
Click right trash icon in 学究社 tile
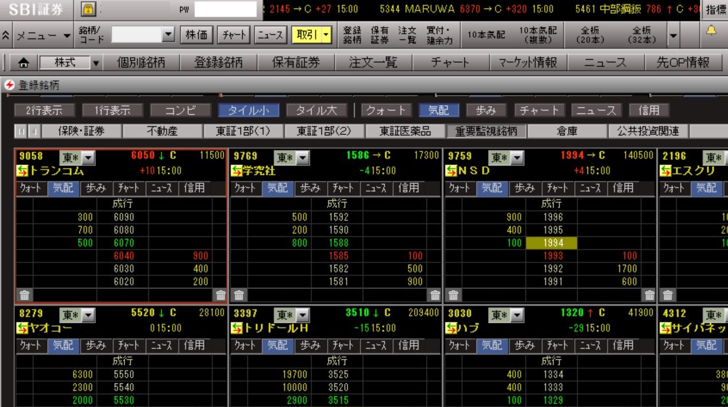click(x=435, y=295)
